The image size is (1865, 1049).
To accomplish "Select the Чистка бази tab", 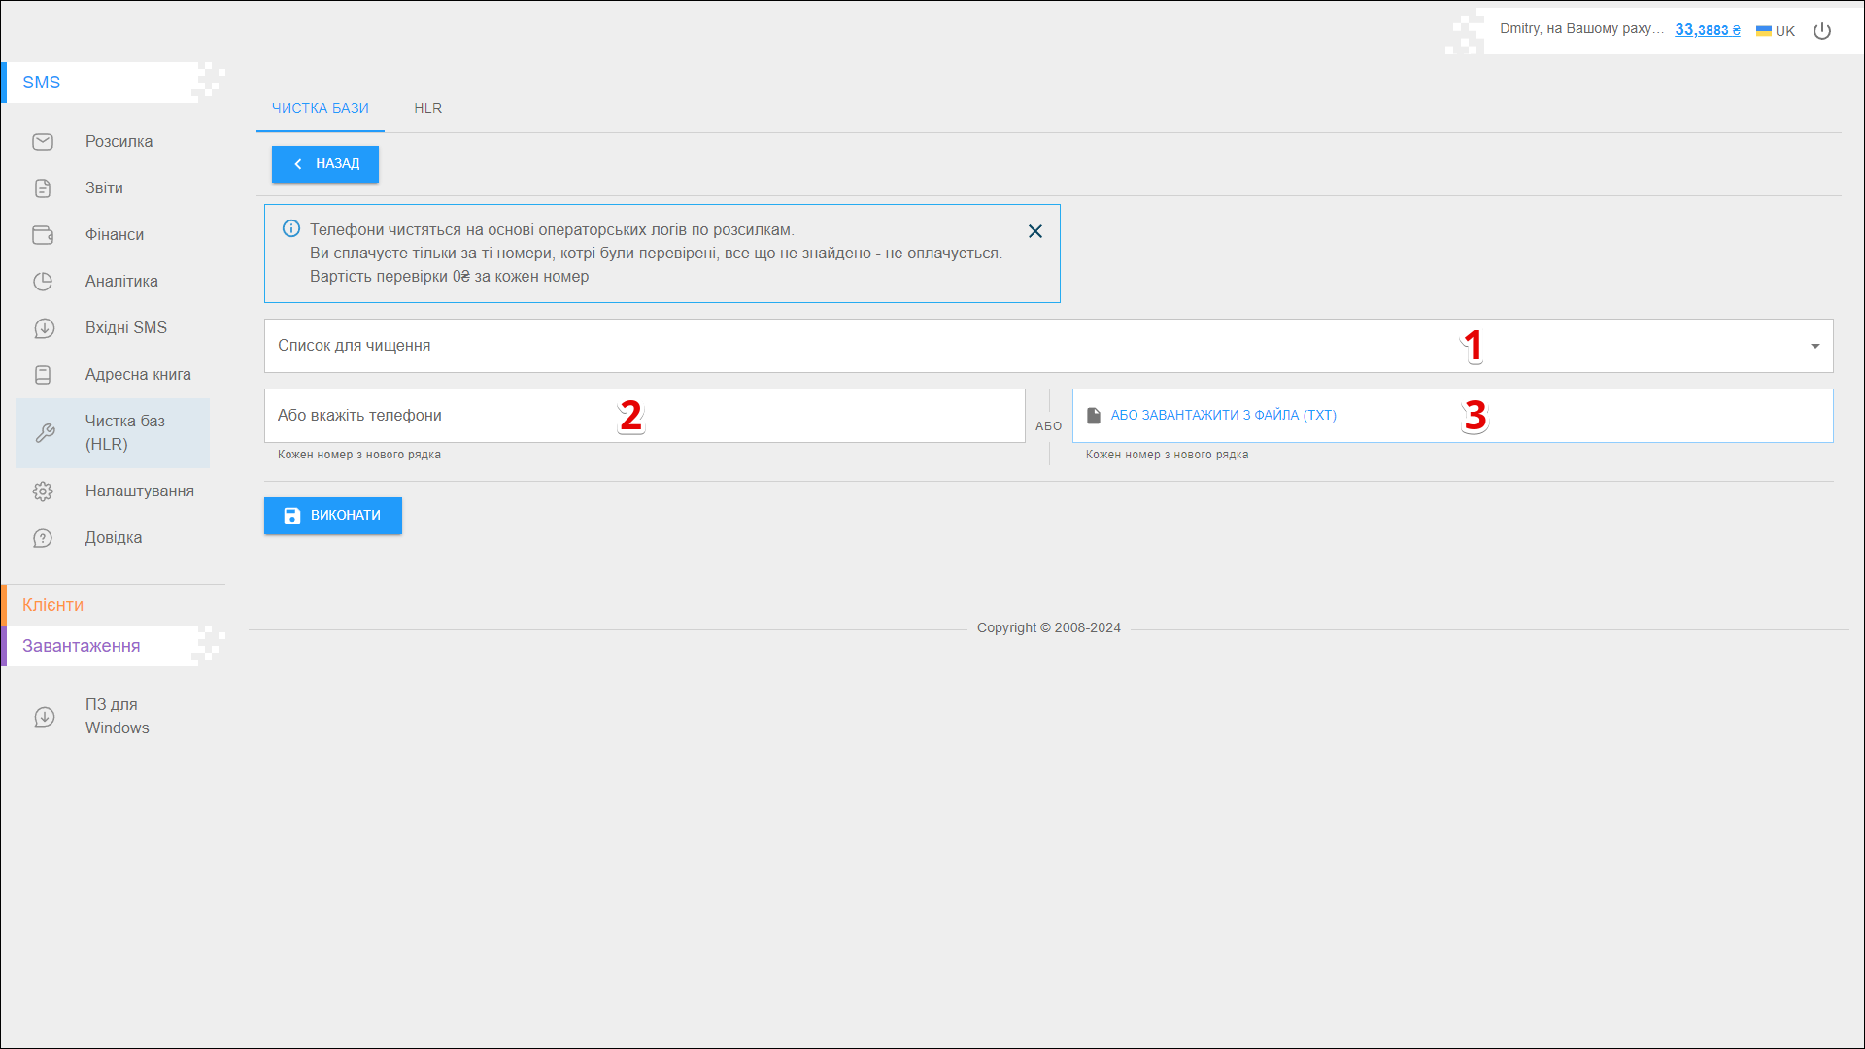I will [x=321, y=108].
